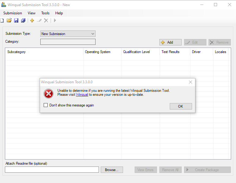The image size is (236, 183).
Task: Click the Edit button above the table
Action: [x=195, y=42]
